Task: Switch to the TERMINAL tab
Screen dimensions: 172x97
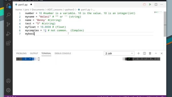Action: coord(46,53)
